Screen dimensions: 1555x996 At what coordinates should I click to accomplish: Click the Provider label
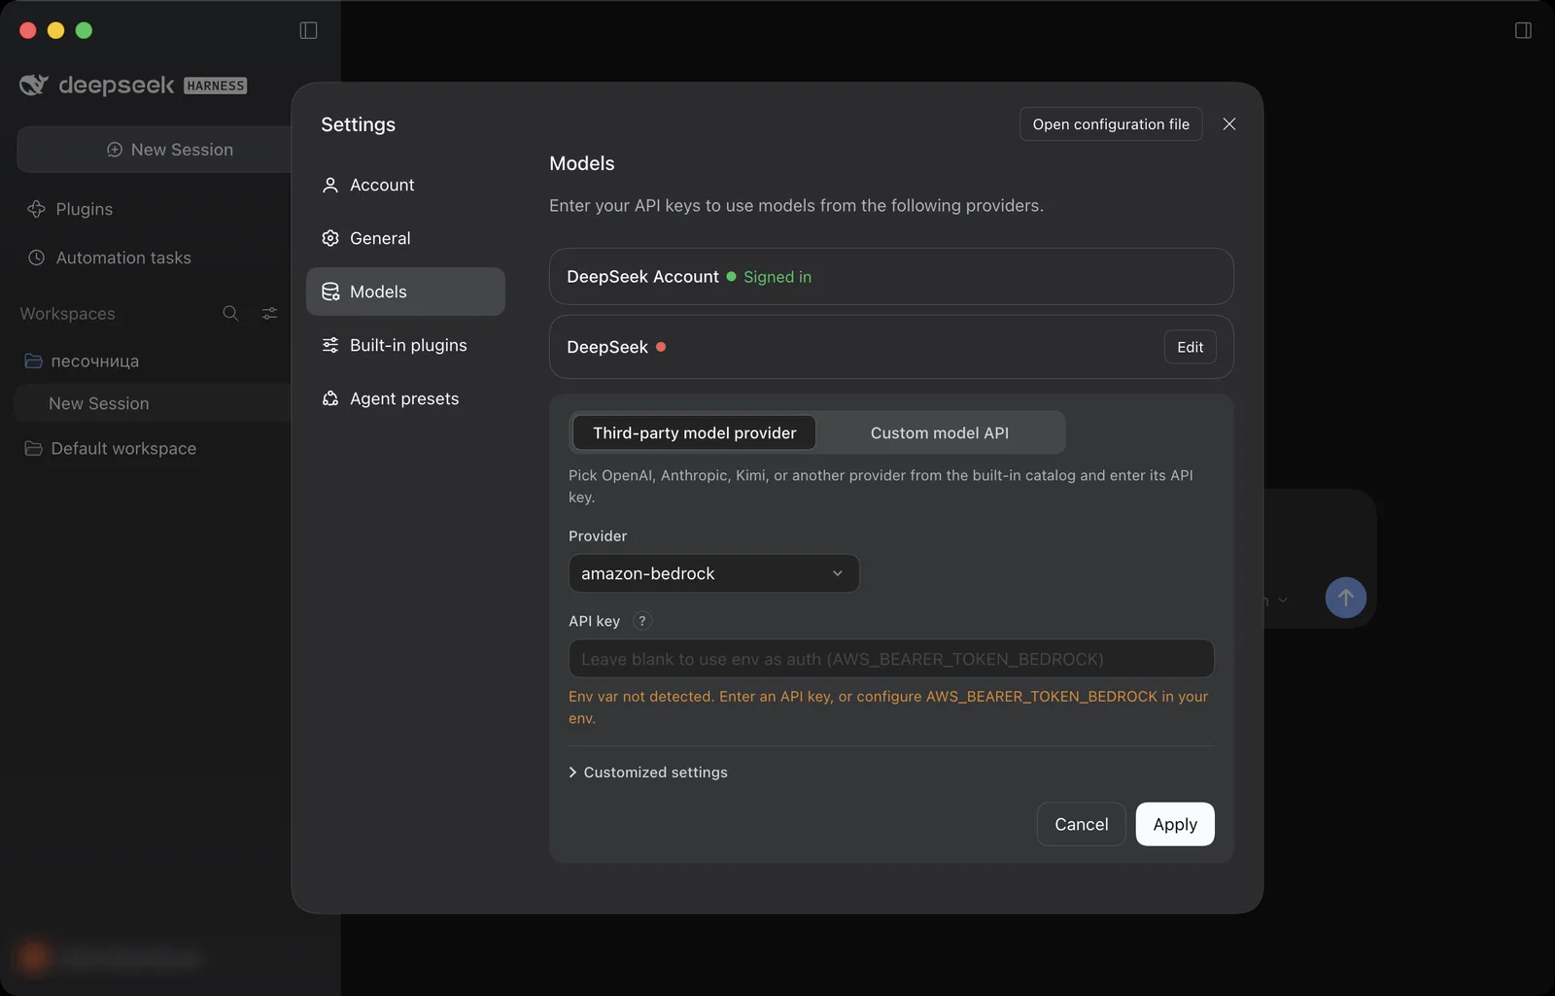[598, 536]
